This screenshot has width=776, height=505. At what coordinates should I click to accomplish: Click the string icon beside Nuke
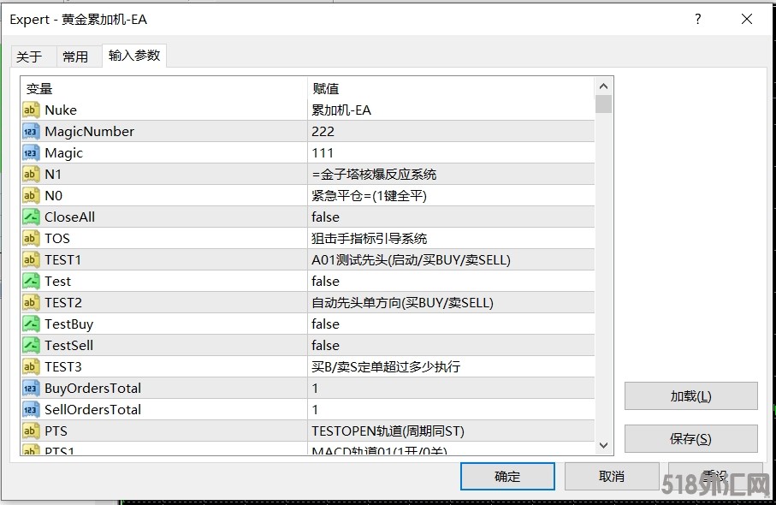[31, 110]
